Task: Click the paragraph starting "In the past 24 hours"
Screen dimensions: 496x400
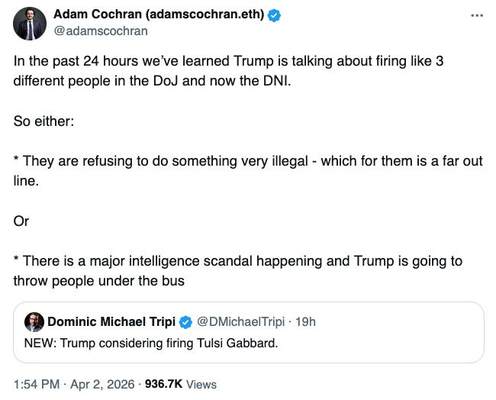Action: pyautogui.click(x=229, y=72)
